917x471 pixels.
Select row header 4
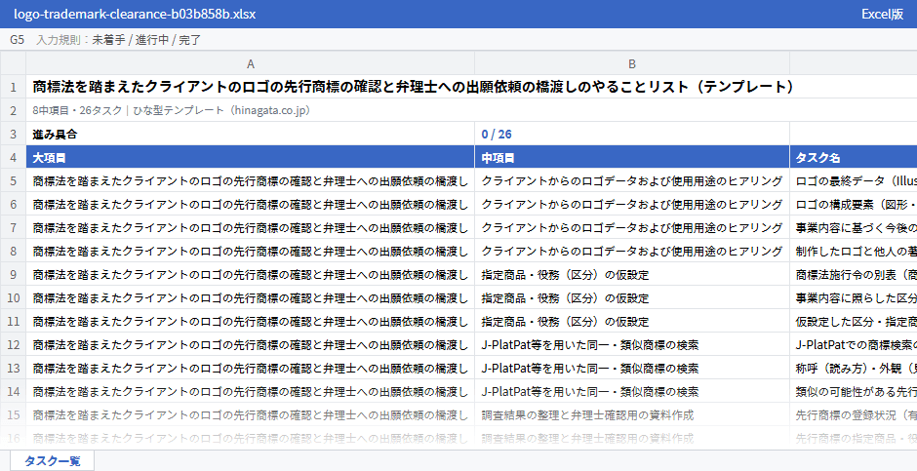[13, 157]
